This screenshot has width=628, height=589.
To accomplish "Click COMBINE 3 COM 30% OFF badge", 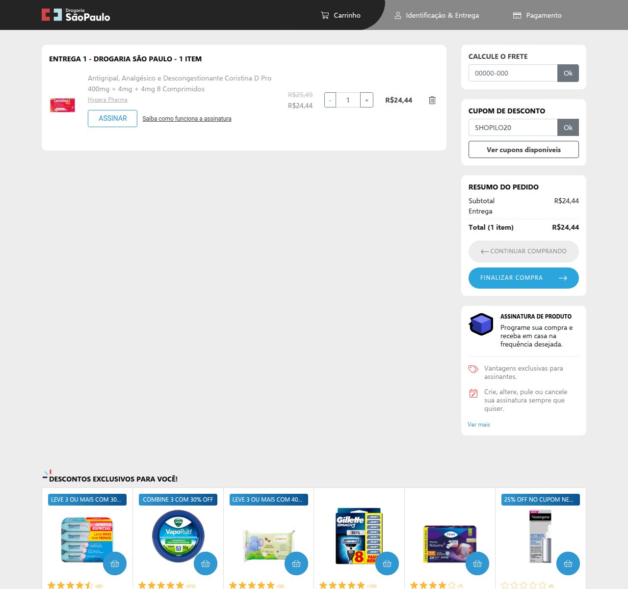I will pos(178,500).
